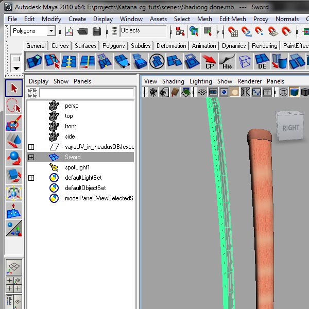Click the Insert Edge Loop shelf icon
Screen dimensions: 309x309
[x=87, y=61]
